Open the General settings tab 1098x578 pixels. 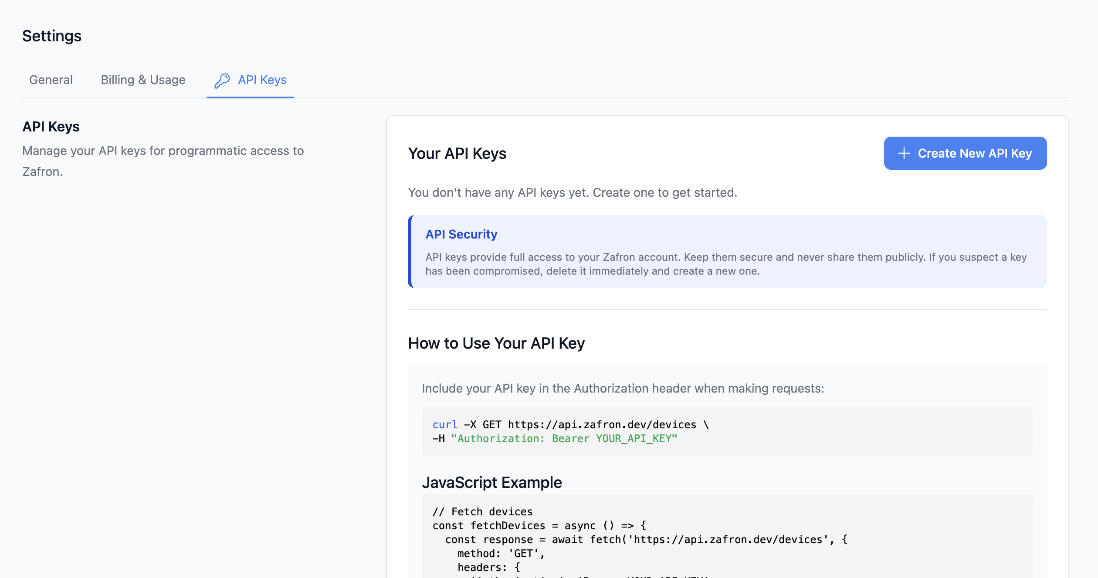point(51,80)
